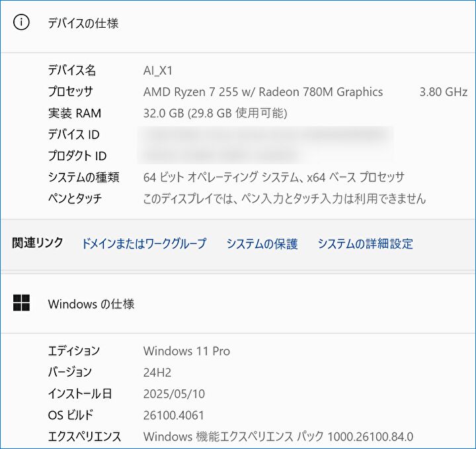Screen dimensions: 476x449
Task: Click the エディション label
Action: [x=74, y=351]
